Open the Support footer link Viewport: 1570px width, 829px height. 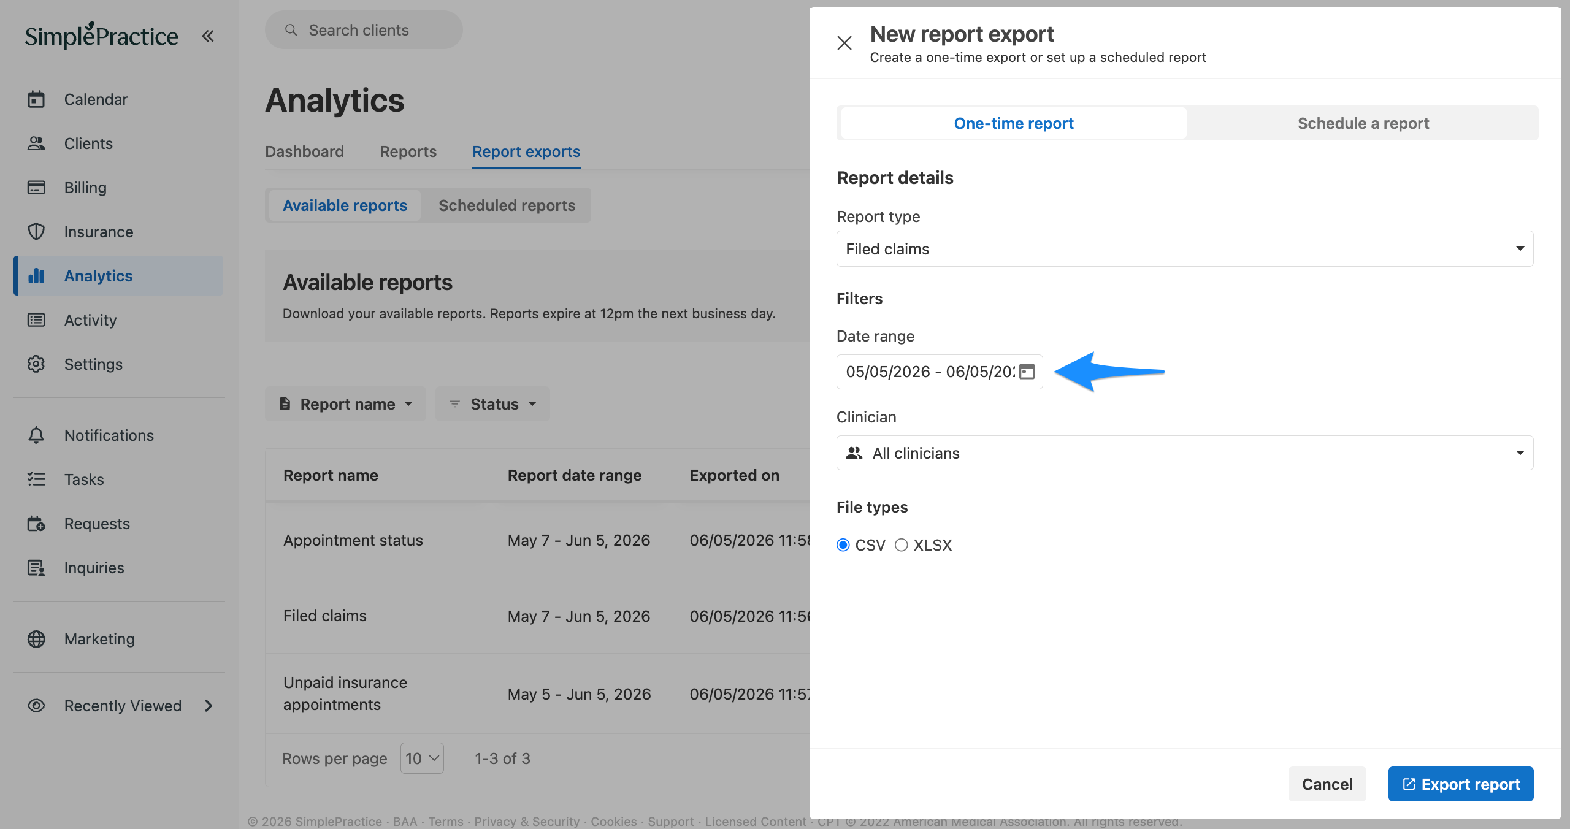point(671,822)
